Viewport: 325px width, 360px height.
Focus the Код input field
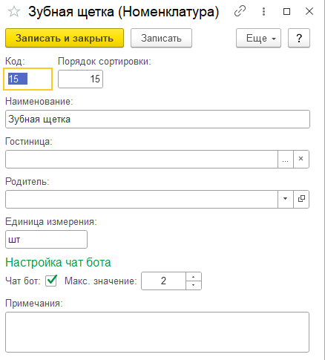[27, 79]
